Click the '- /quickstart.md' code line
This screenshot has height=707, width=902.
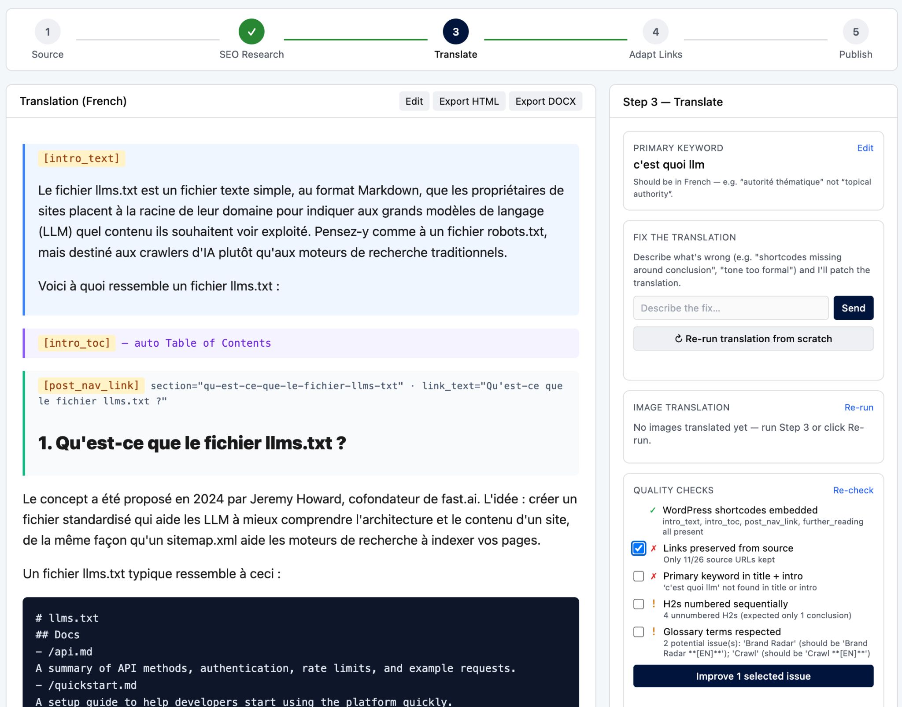[86, 685]
